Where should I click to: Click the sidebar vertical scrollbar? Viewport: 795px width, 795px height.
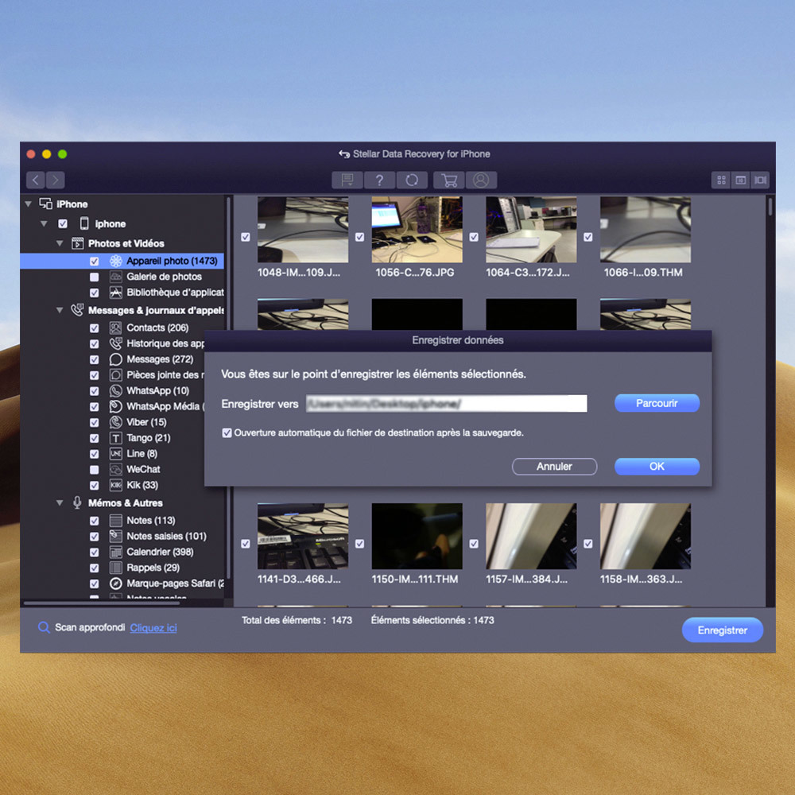pos(229,388)
